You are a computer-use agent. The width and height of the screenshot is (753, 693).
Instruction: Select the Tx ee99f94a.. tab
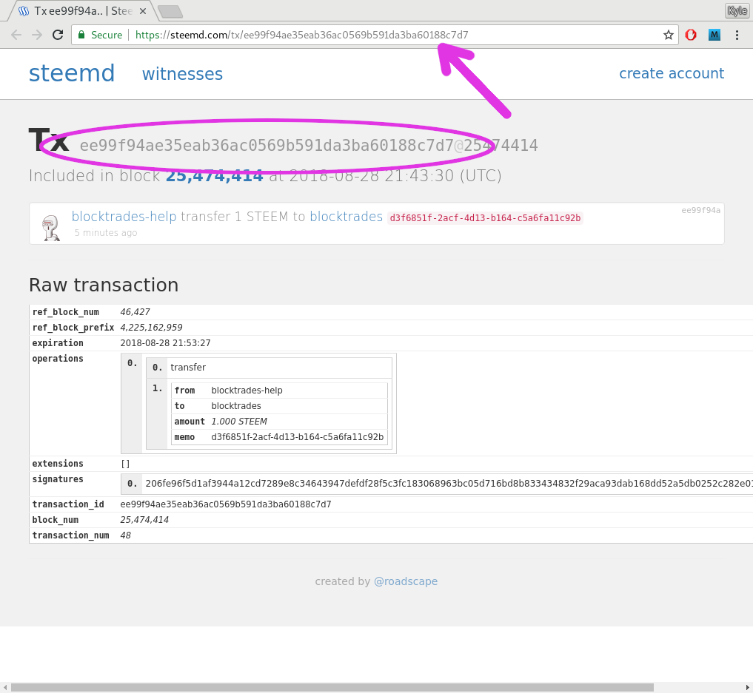pos(81,11)
